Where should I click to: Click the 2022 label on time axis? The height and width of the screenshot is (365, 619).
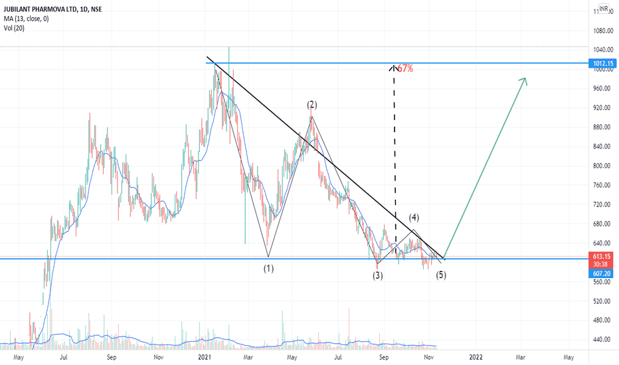point(476,357)
